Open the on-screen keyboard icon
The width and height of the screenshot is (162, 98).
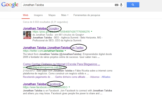click(x=116, y=5)
